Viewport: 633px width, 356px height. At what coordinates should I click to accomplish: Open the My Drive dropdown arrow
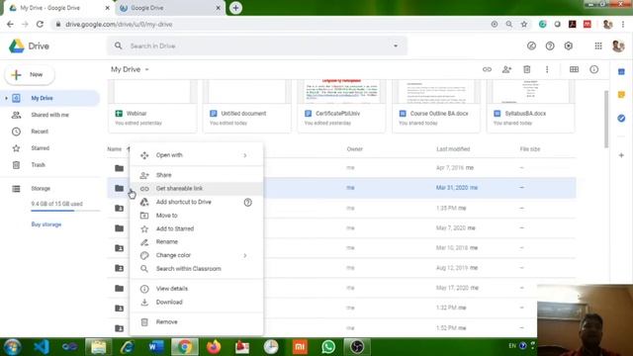tap(147, 69)
